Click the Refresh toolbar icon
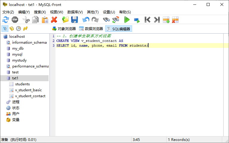This screenshot has width=229, height=143. coord(6,20)
